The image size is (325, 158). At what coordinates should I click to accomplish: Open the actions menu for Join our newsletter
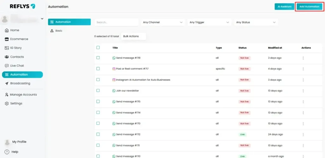pos(303,91)
